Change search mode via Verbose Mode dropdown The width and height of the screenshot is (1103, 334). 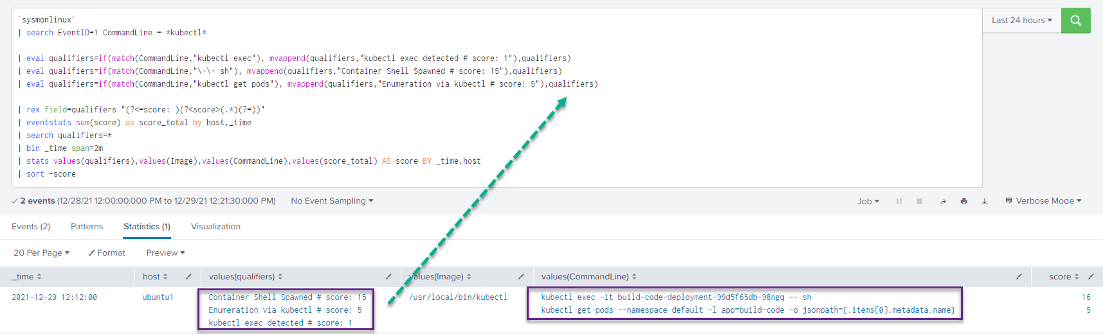pos(1043,201)
